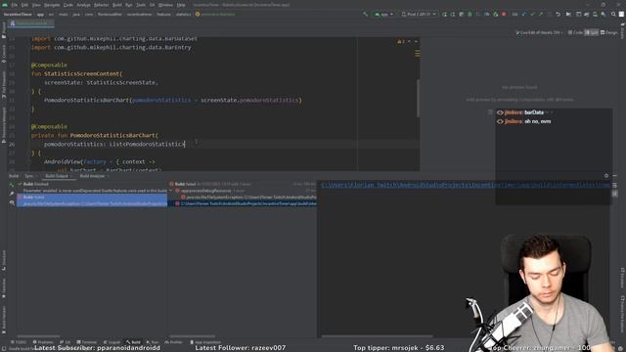Open the Pixel device selector dropdown
The height and width of the screenshot is (352, 626).
point(419,14)
